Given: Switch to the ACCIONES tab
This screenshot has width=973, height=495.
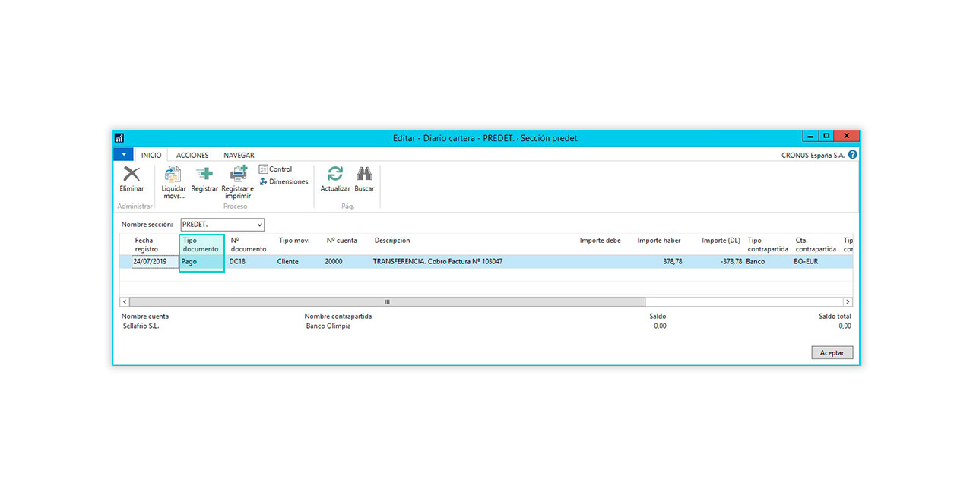Looking at the screenshot, I should (192, 156).
